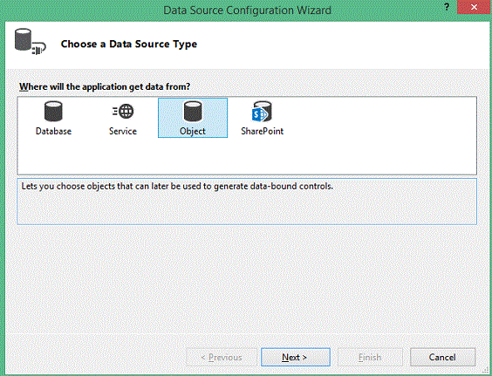Viewport: 492px width, 376px height.
Task: Select the SharePoint data source icon
Action: [x=262, y=111]
